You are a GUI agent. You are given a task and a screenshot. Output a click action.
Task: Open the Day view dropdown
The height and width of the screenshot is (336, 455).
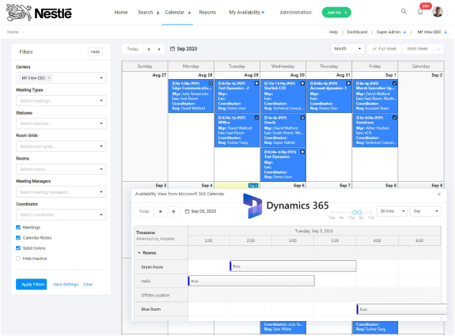point(426,211)
